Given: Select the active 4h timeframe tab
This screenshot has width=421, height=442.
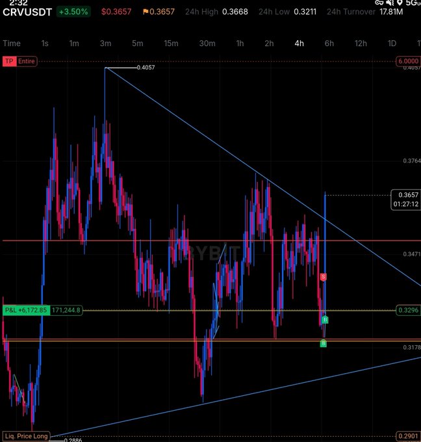Looking at the screenshot, I should [x=300, y=44].
